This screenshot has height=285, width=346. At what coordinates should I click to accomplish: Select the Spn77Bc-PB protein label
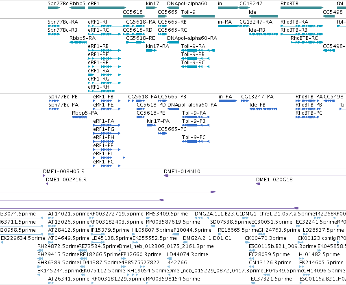(x=63, y=97)
